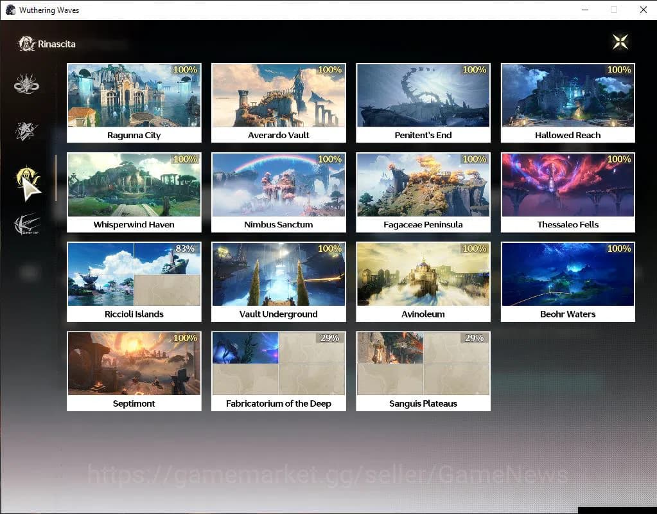The image size is (657, 514).
Task: Open the Ragunna City area card
Action: [134, 102]
